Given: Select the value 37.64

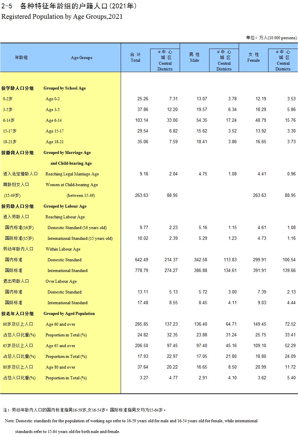Looking at the screenshot, I should click(x=143, y=367).
